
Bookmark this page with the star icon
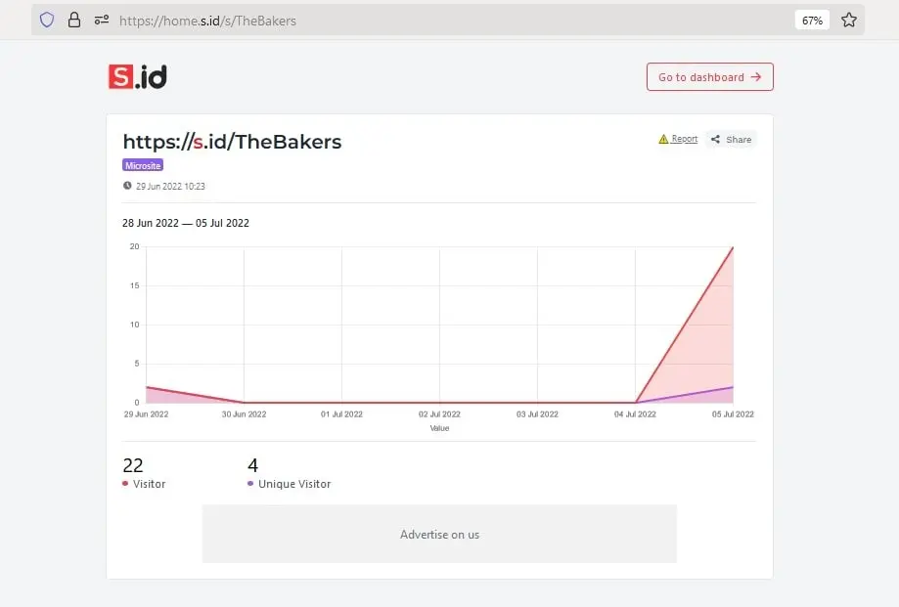(849, 20)
